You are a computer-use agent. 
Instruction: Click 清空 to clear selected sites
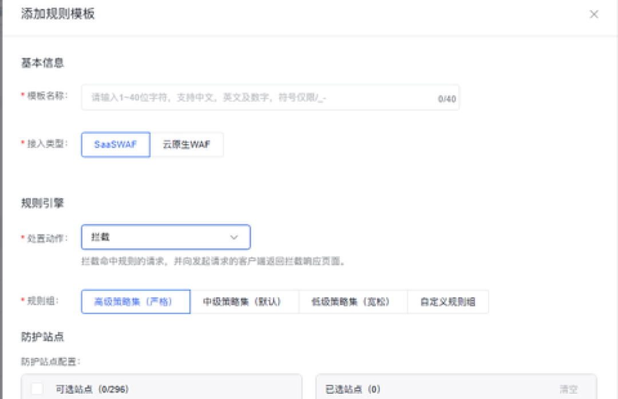(568, 389)
